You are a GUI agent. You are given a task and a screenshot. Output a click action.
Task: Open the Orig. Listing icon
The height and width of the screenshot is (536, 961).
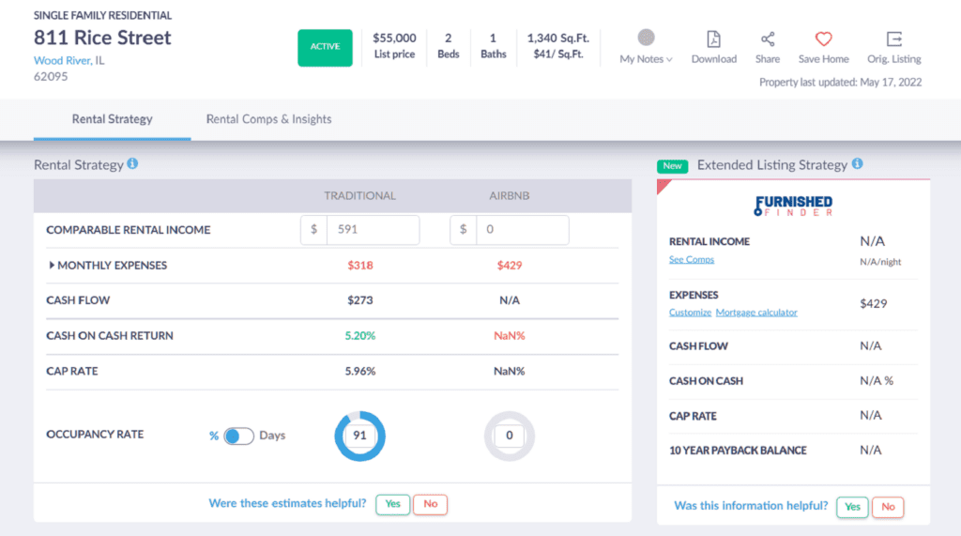[x=893, y=39]
